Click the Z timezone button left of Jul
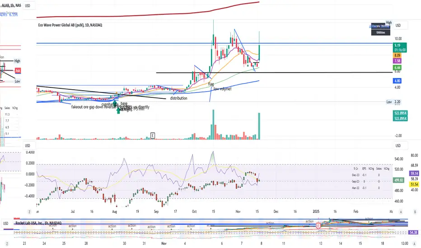421x248 pixels. (x=29, y=212)
